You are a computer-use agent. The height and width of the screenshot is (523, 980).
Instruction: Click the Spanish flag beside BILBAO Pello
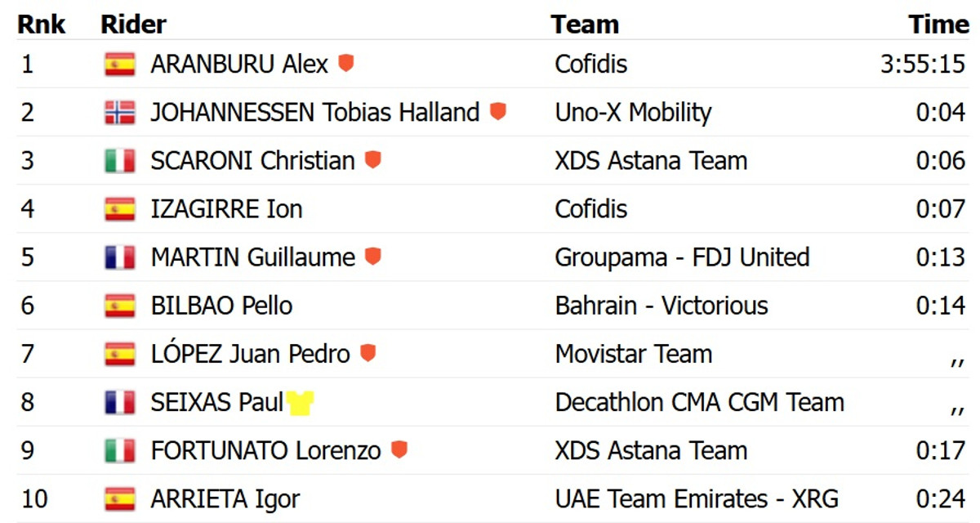[x=120, y=306]
